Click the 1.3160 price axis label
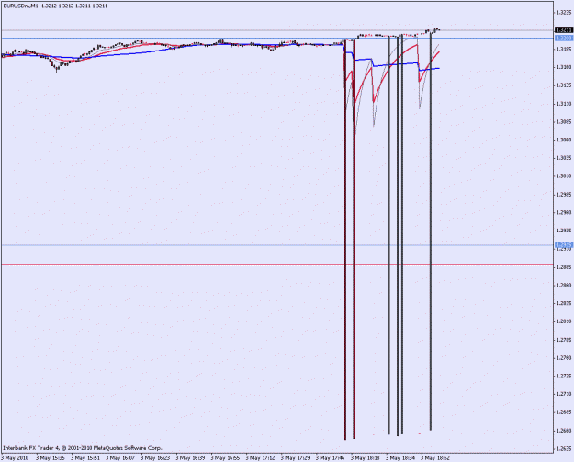Image resolution: width=574 pixels, height=462 pixels. (564, 67)
